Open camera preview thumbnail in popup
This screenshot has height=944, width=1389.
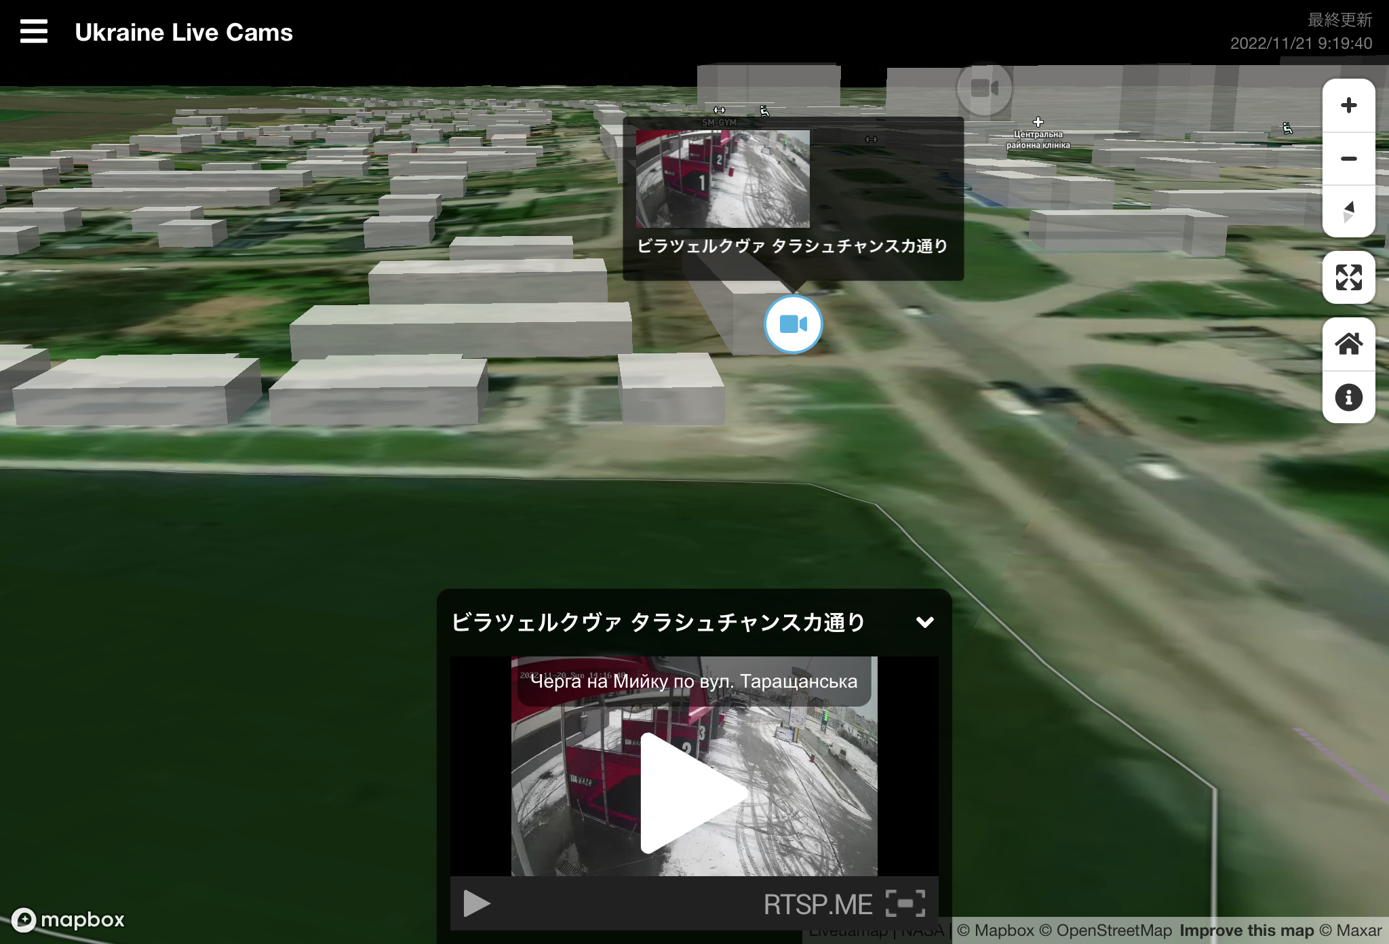tap(722, 179)
